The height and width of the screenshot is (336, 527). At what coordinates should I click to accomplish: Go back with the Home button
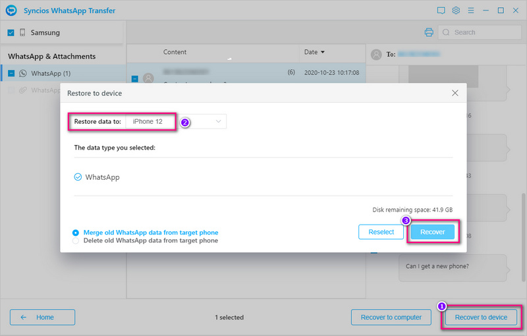tap(42, 317)
